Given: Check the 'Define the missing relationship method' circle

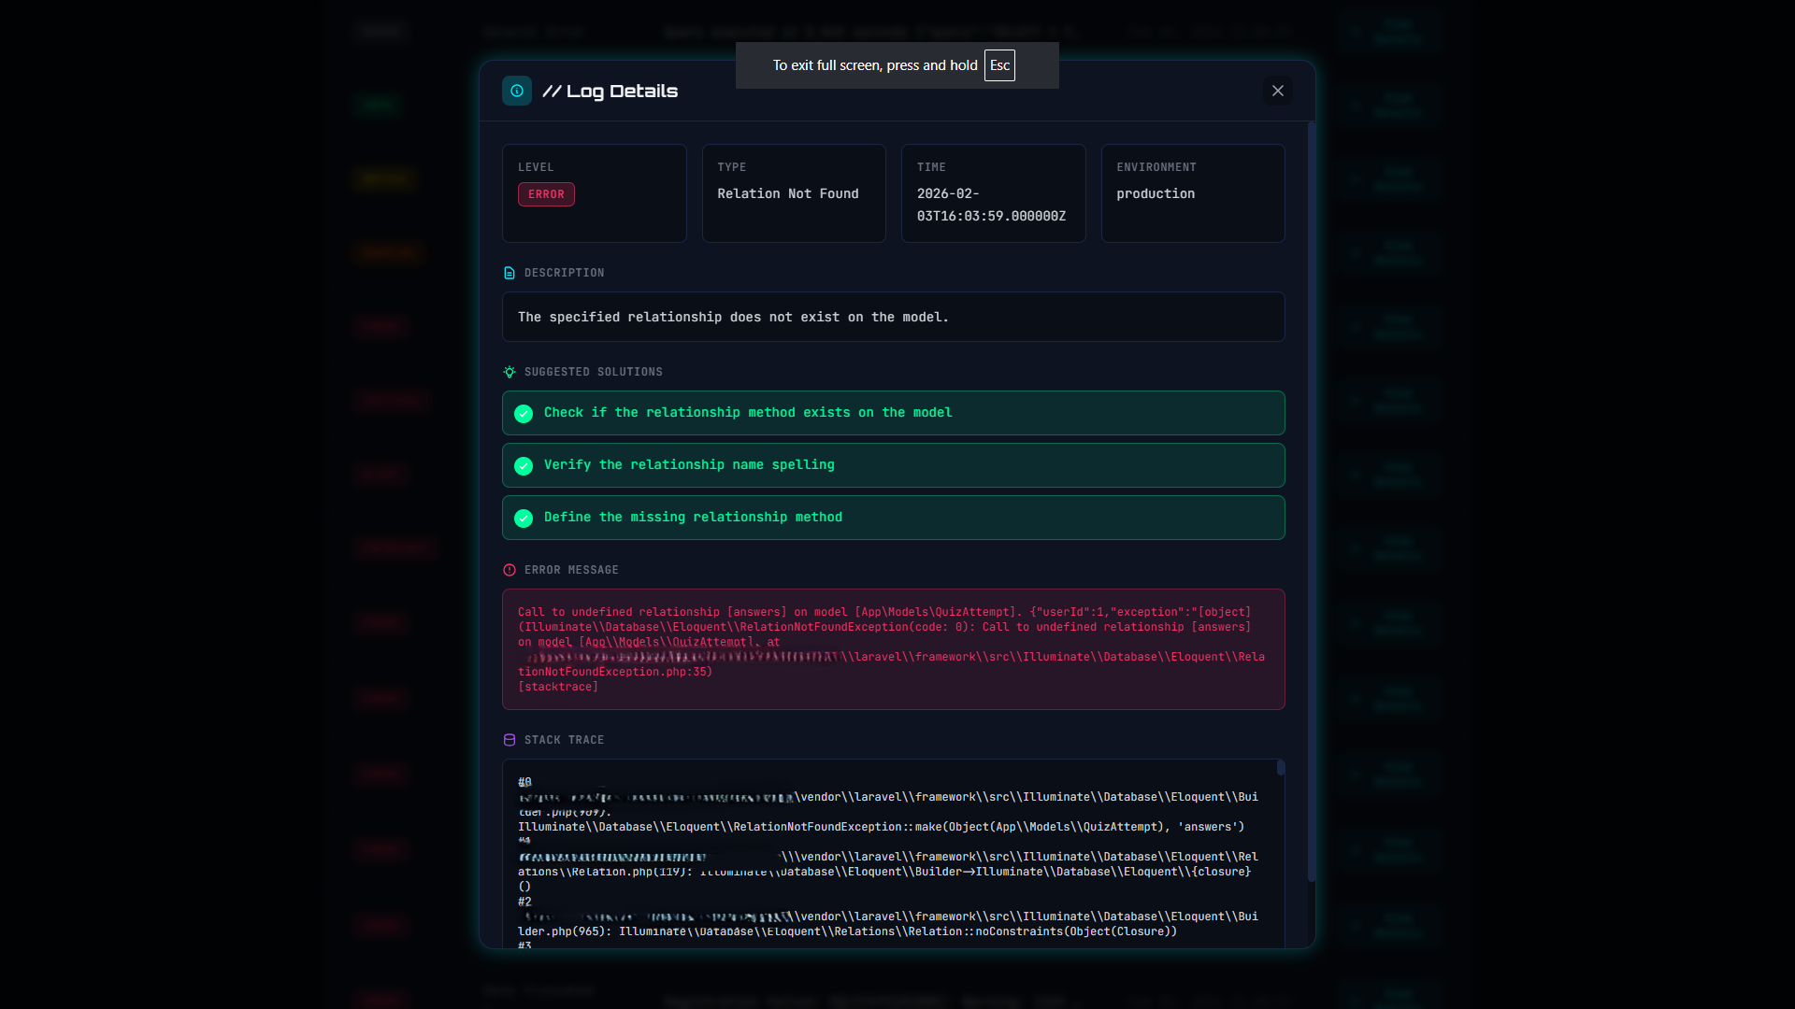Looking at the screenshot, I should click(x=524, y=519).
